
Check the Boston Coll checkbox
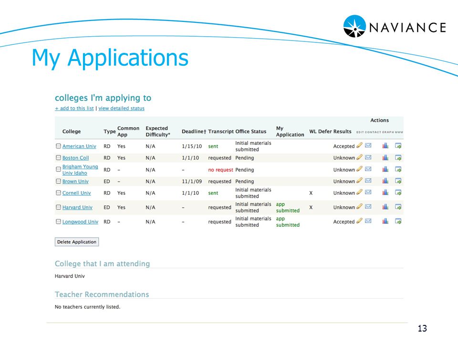click(x=58, y=158)
